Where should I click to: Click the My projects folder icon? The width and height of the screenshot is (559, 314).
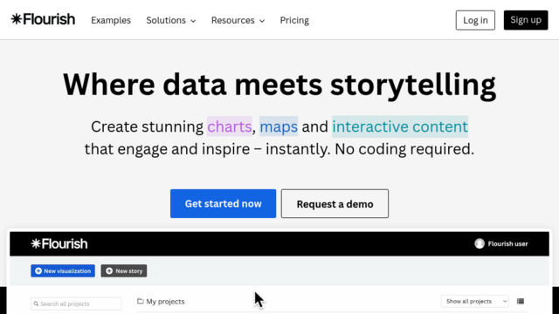(141, 301)
